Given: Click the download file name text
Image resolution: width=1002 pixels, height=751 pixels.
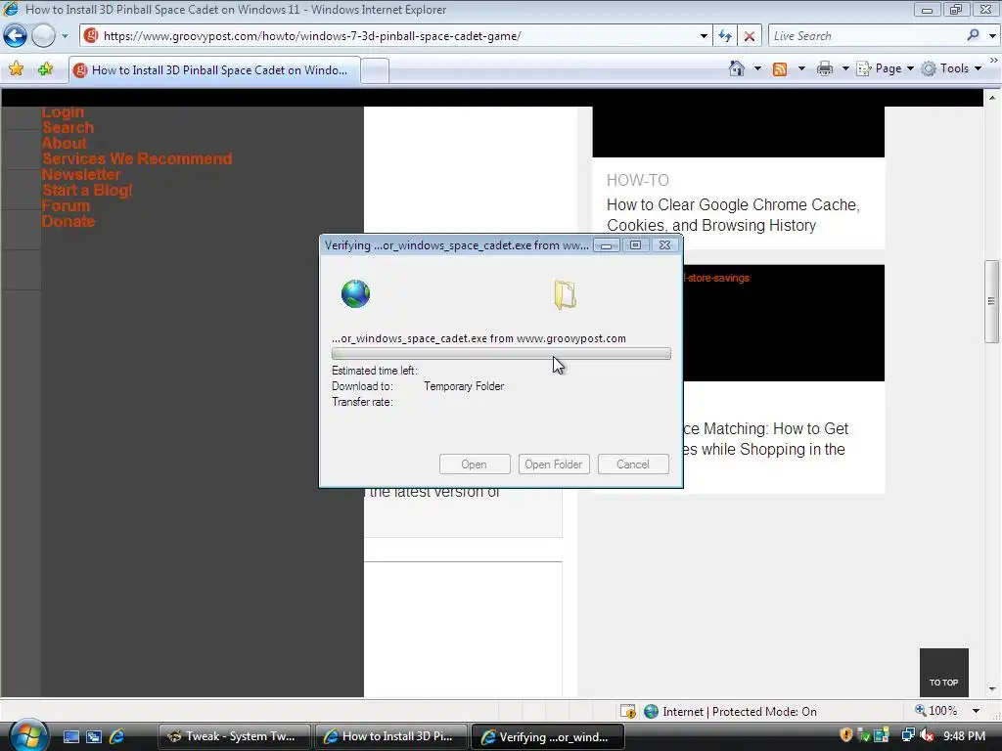Looking at the screenshot, I should click(478, 338).
